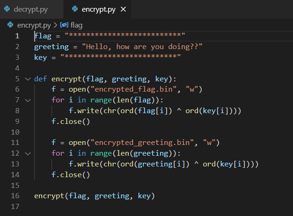Viewport: 293px width, 216px height.
Task: Click the Python file icon in breadcrumb
Action: pos(10,25)
